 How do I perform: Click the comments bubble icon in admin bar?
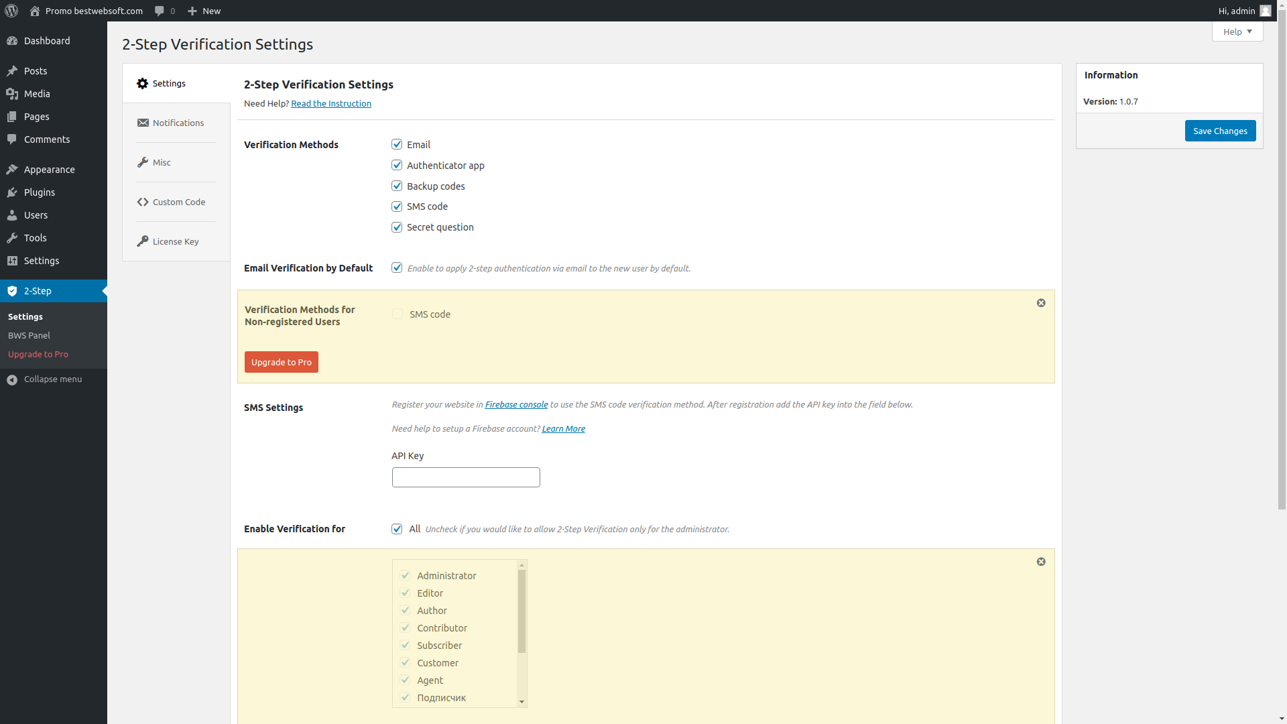[x=160, y=11]
